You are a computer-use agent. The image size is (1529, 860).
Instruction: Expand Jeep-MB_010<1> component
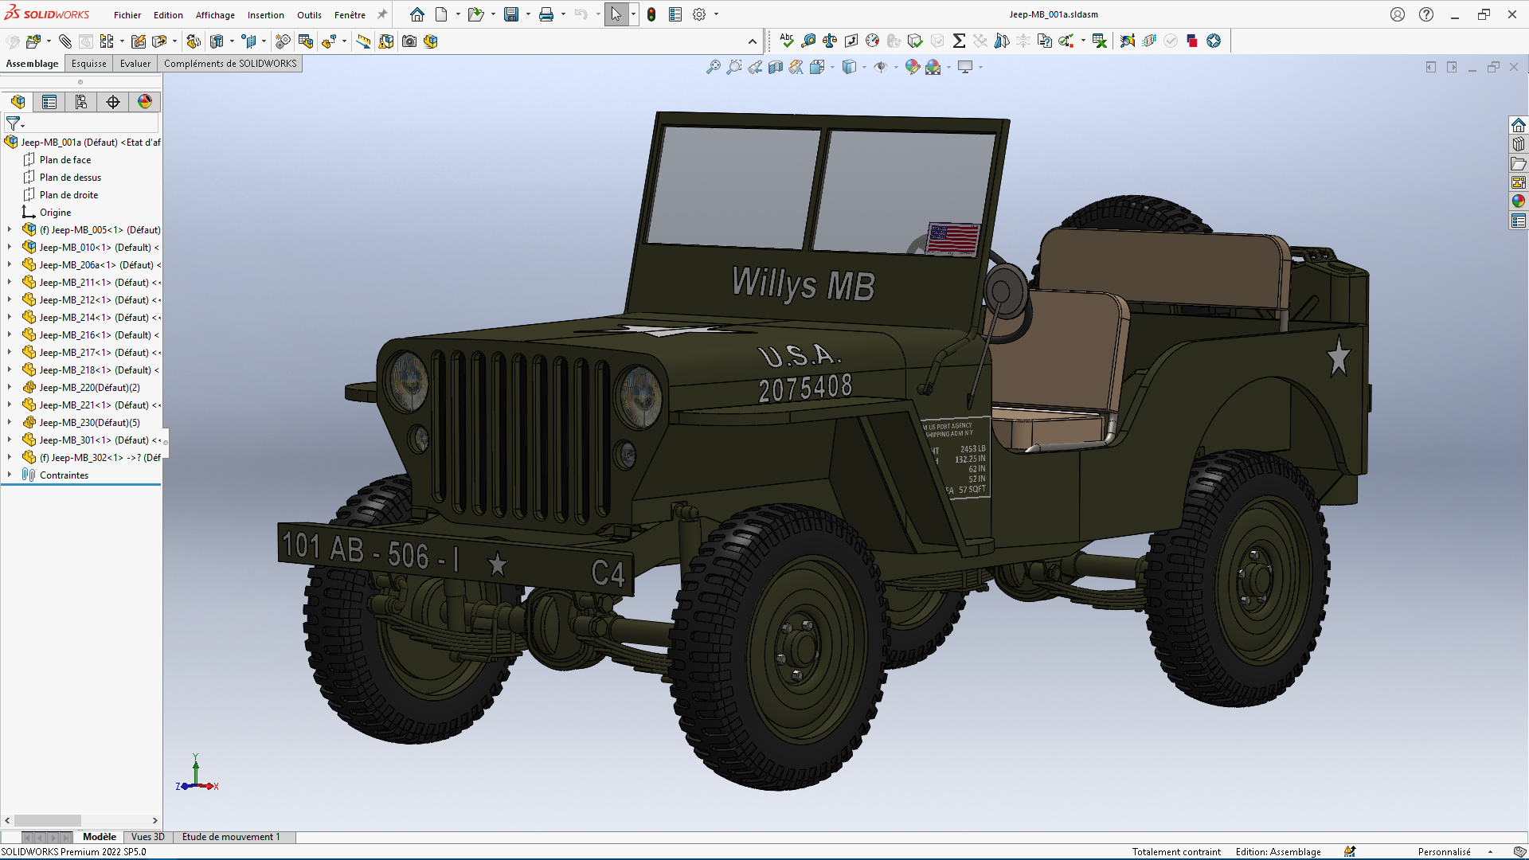(x=10, y=247)
